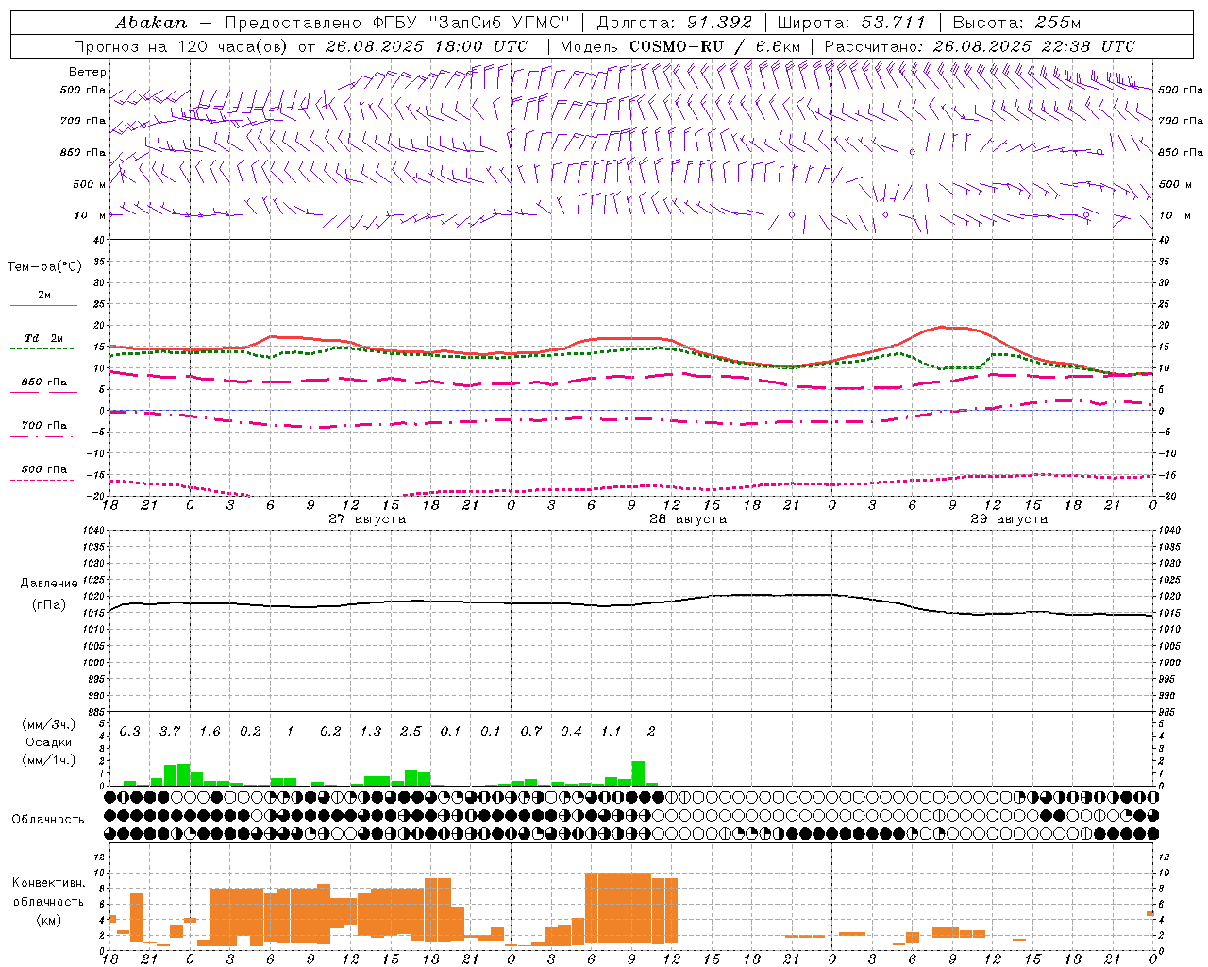Click the 0.3 precipitation total
The width and height of the screenshot is (1208, 967).
tap(130, 732)
